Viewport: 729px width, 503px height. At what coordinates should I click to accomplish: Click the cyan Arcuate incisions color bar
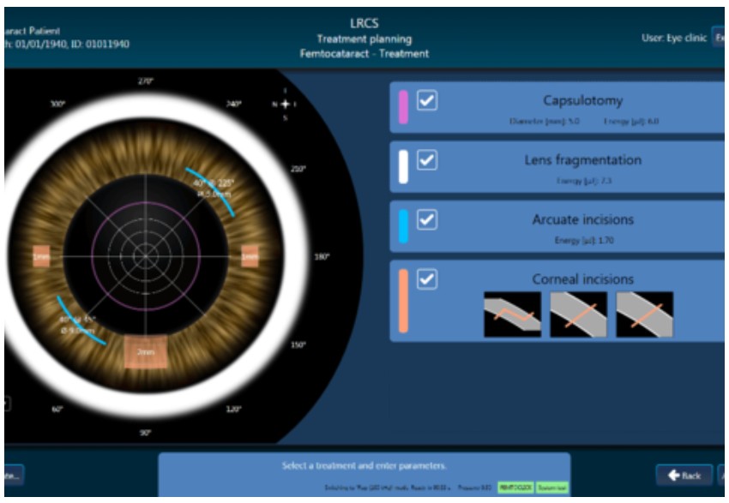tap(403, 227)
